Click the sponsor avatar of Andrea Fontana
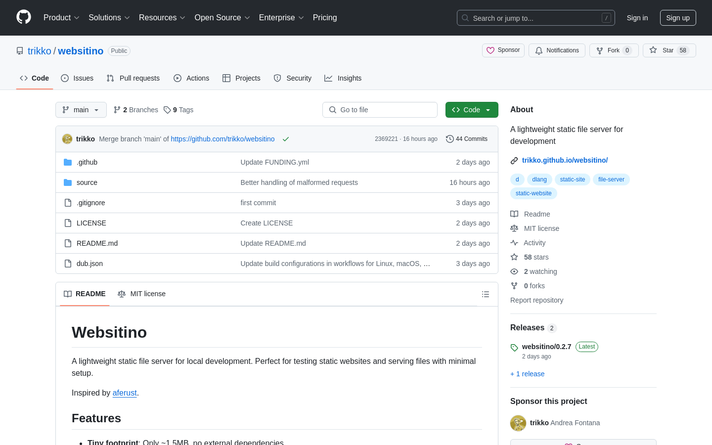 tap(518, 423)
